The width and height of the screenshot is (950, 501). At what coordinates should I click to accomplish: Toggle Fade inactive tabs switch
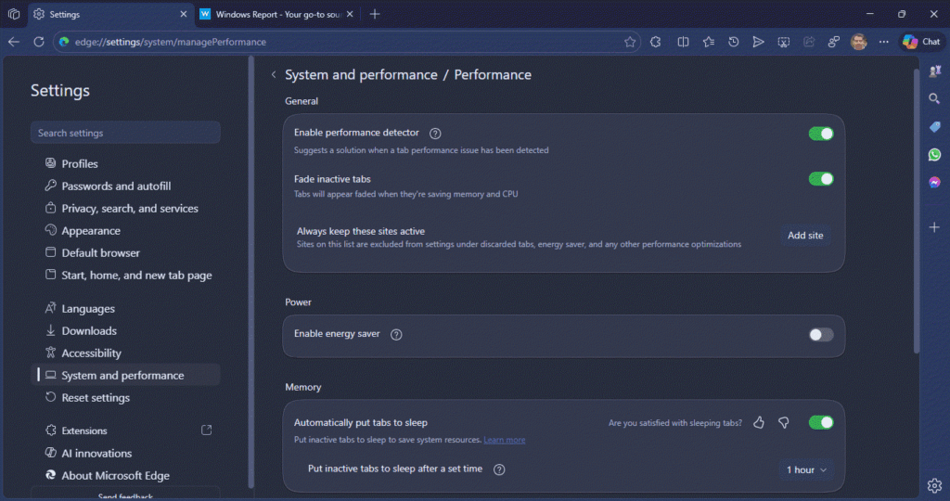pyautogui.click(x=821, y=179)
